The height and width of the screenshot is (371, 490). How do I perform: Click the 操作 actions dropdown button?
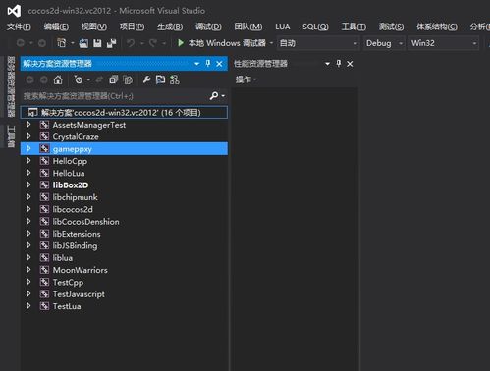(x=245, y=79)
